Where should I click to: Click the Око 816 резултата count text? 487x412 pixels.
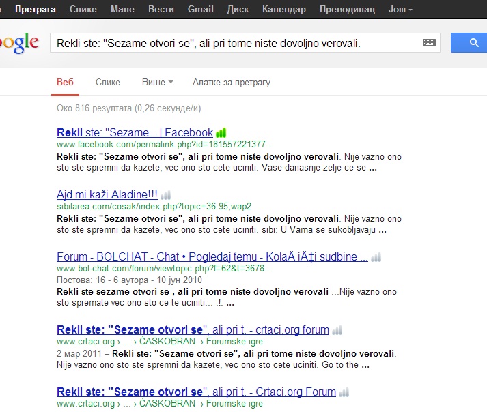click(x=128, y=108)
